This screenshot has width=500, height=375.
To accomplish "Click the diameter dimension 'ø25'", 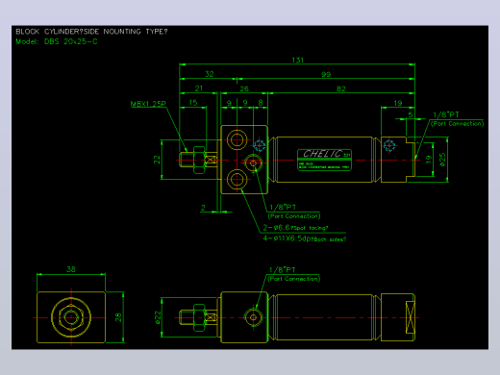I will (x=442, y=160).
